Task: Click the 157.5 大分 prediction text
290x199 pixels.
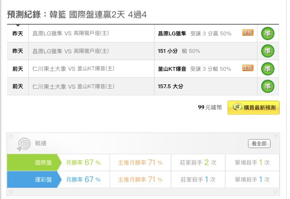Action: pyautogui.click(x=171, y=86)
